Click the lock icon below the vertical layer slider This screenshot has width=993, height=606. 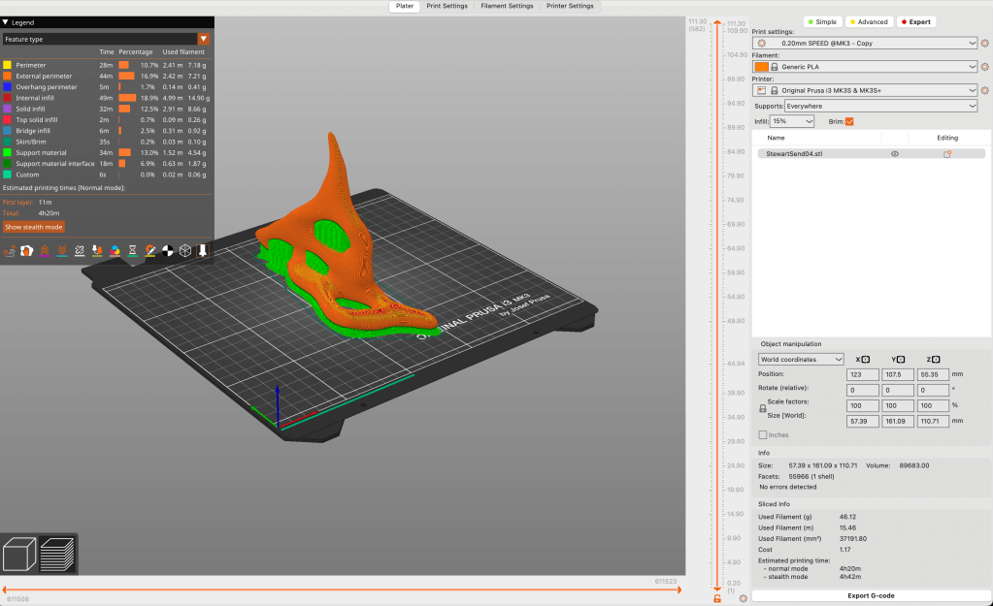(717, 598)
